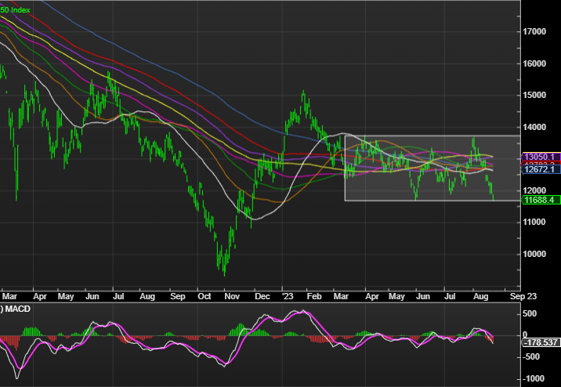Click the 'Sep 23' date axis label
This screenshot has width=561, height=387.
click(523, 296)
